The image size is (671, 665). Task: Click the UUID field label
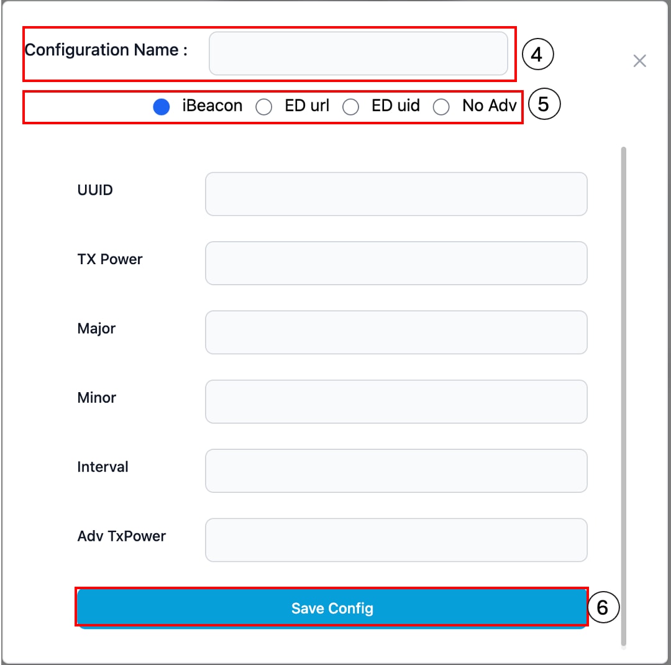tap(94, 190)
